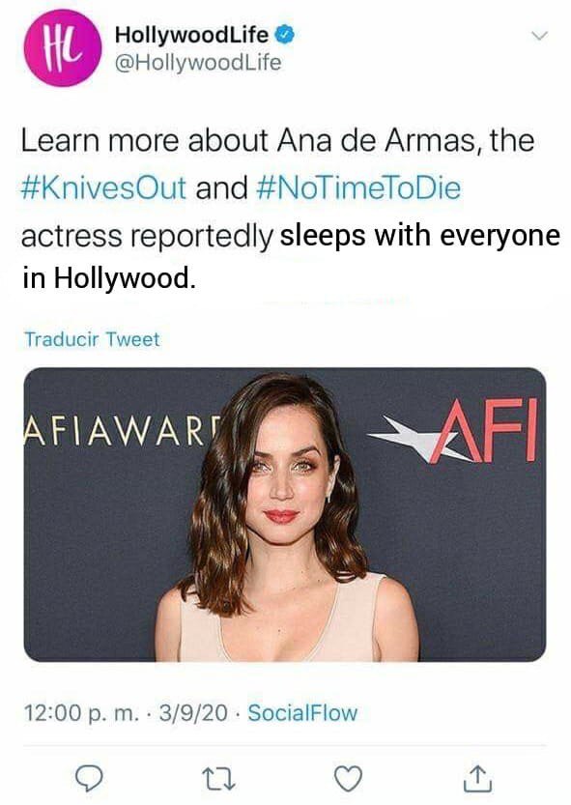Tap the @HollywoodLife handle
This screenshot has width=571, height=805.
(x=198, y=63)
